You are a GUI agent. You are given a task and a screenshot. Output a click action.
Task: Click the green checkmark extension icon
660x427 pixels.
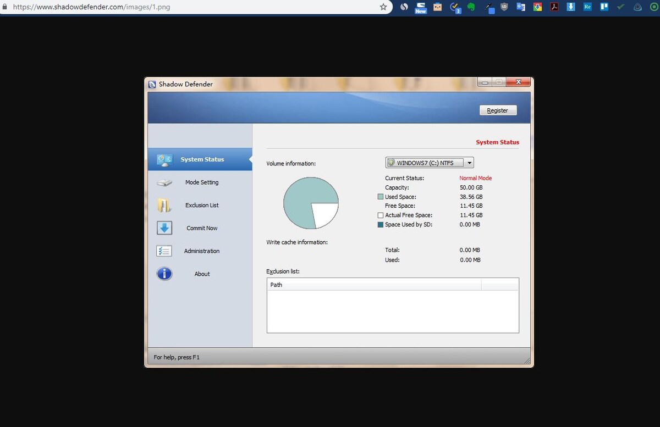point(621,7)
